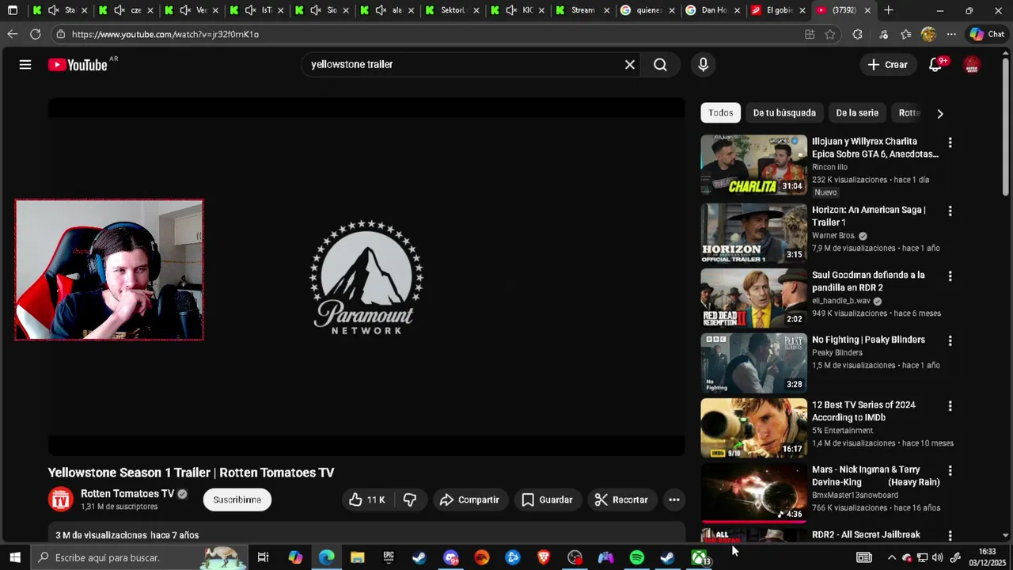Switch to the Dan Ho browser tab
The height and width of the screenshot is (570, 1013).
pyautogui.click(x=713, y=10)
